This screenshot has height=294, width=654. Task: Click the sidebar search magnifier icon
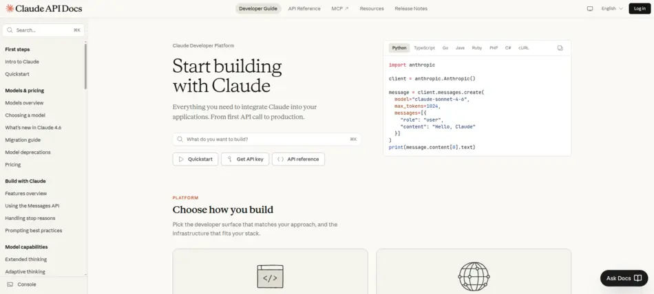click(10, 30)
